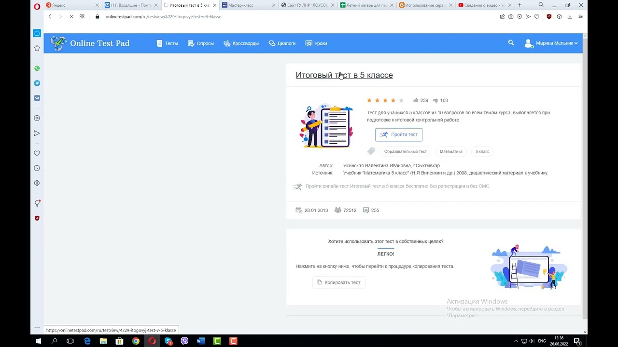Select the 5 класс tag
The image size is (618, 347).
(482, 151)
